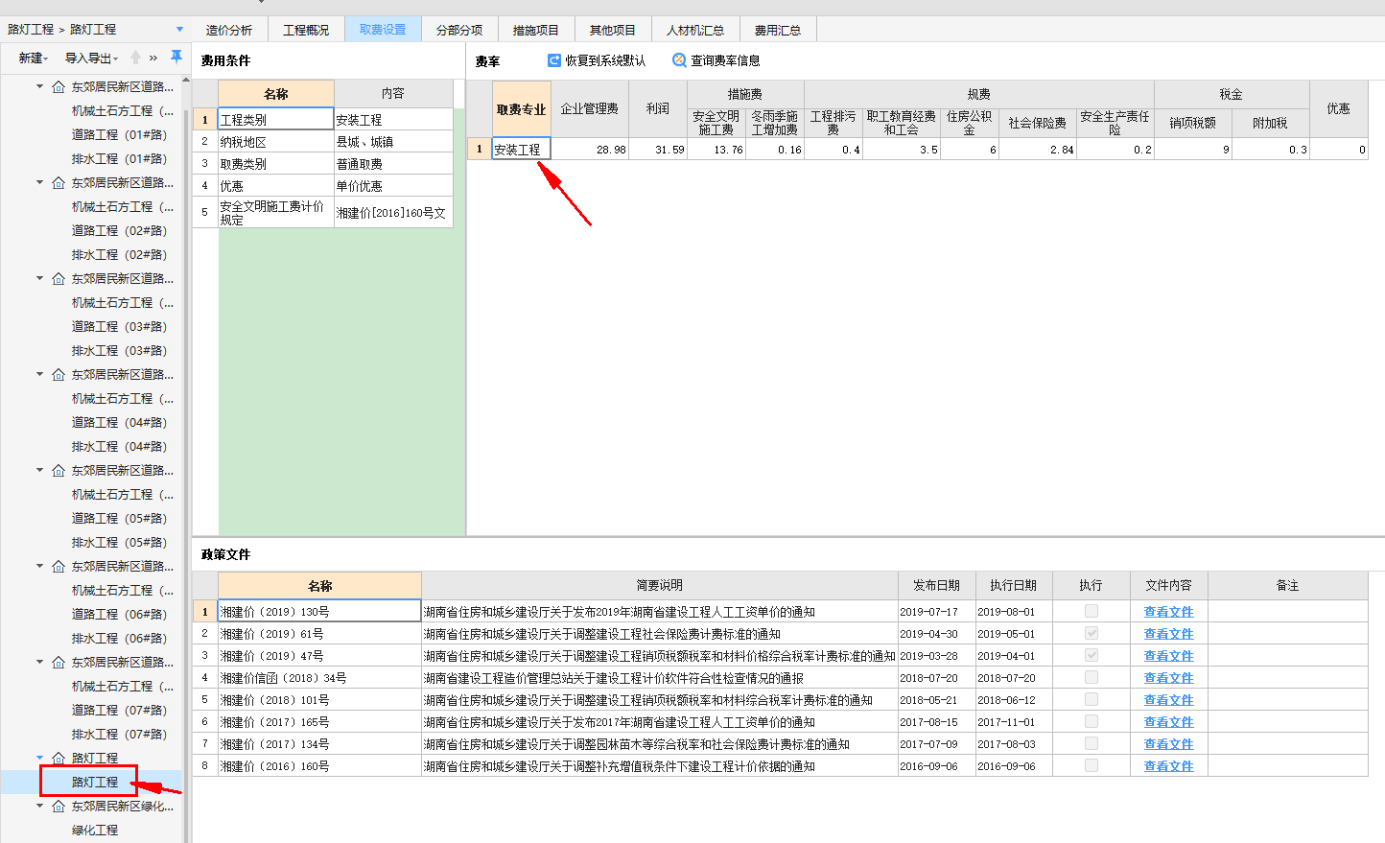The height and width of the screenshot is (843, 1385).
Task: Click the 取费专业 cell 安装工程
Action: click(x=522, y=150)
